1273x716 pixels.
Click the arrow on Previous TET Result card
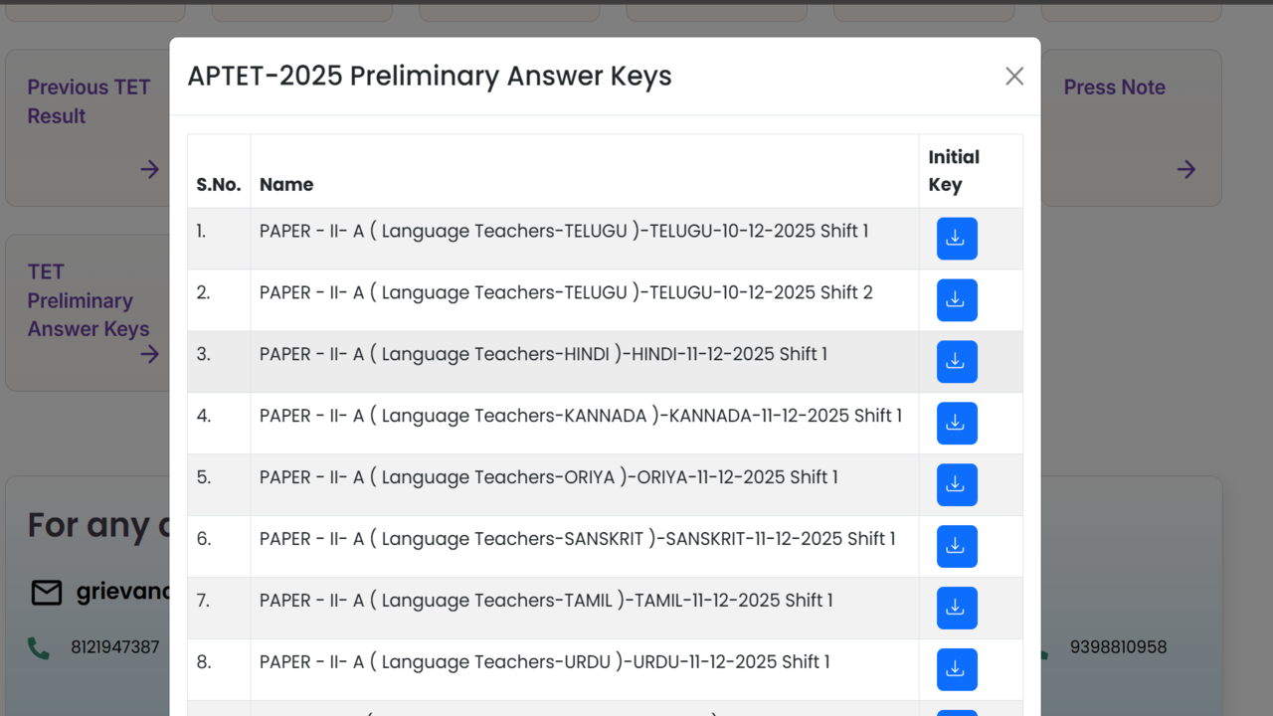coord(150,170)
